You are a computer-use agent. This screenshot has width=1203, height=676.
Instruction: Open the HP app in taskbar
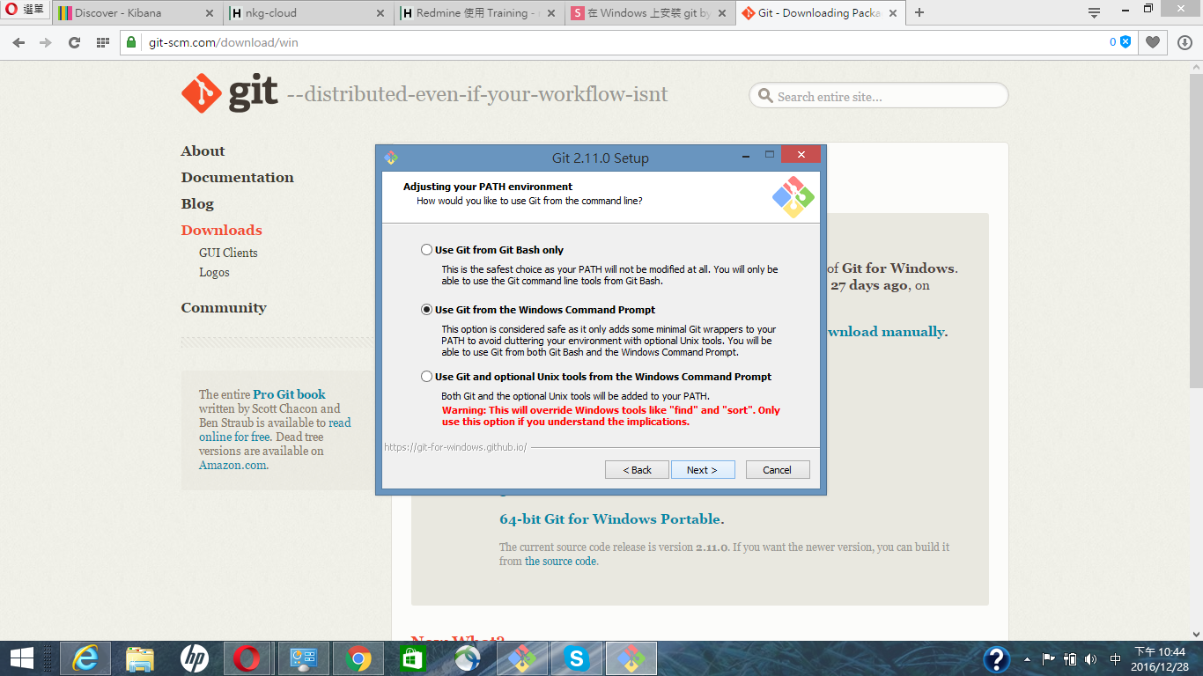195,658
